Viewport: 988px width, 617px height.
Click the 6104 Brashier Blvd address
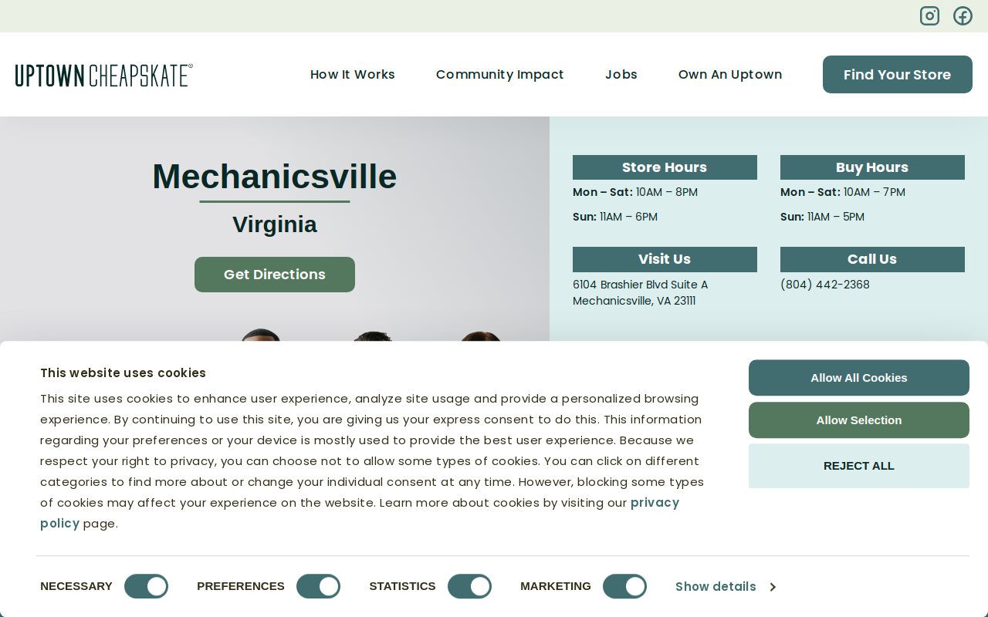[x=641, y=292]
